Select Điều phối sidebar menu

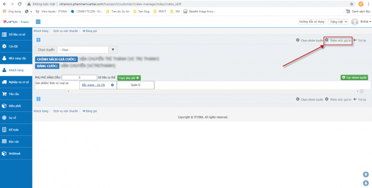coord(16,106)
